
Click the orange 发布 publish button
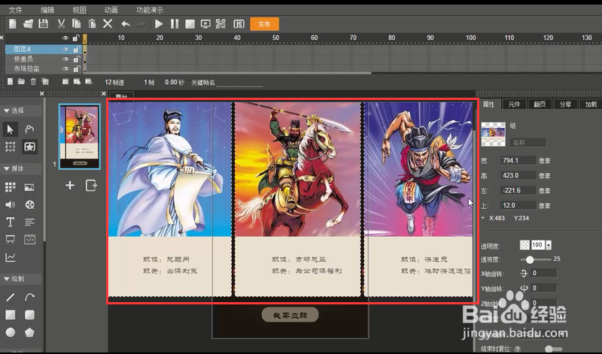point(264,24)
